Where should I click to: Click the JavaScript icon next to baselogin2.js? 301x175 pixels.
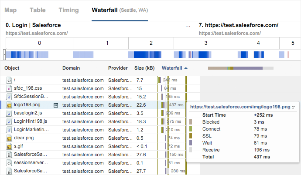[x=9, y=113]
